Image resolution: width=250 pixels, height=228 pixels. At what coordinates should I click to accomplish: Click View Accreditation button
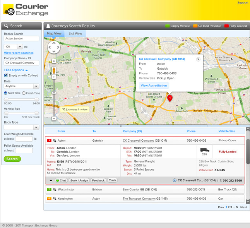[x=154, y=86]
